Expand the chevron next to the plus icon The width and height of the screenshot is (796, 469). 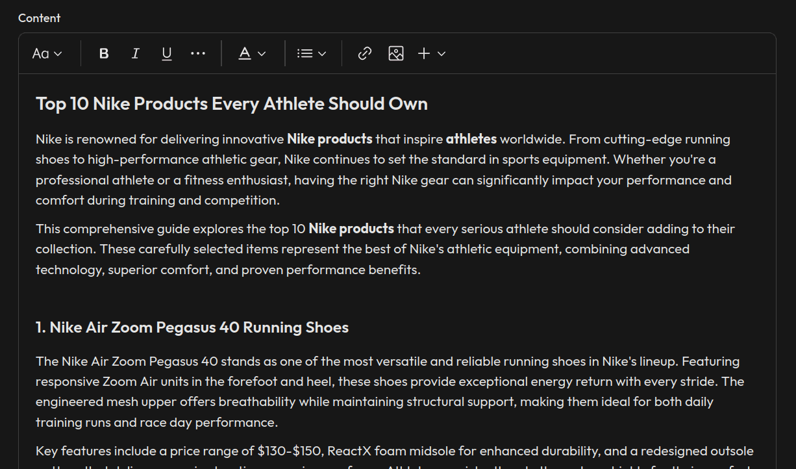442,53
